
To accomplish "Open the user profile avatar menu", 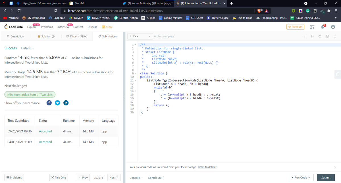I will click(x=333, y=27).
